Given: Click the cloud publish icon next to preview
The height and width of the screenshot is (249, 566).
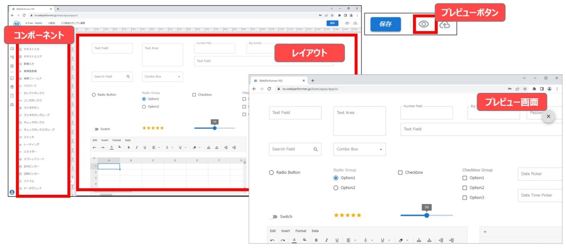Looking at the screenshot, I should pos(446,24).
